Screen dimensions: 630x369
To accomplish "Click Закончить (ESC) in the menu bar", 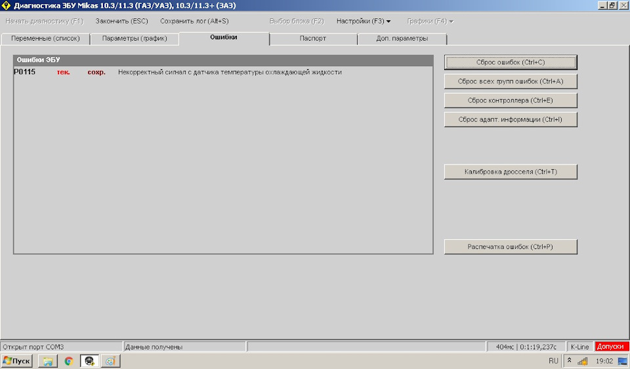I will pyautogui.click(x=122, y=21).
